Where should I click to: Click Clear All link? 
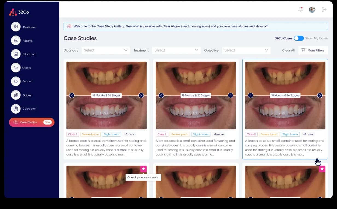coord(288,50)
